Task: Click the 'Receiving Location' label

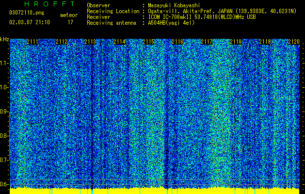Action: coord(113,11)
